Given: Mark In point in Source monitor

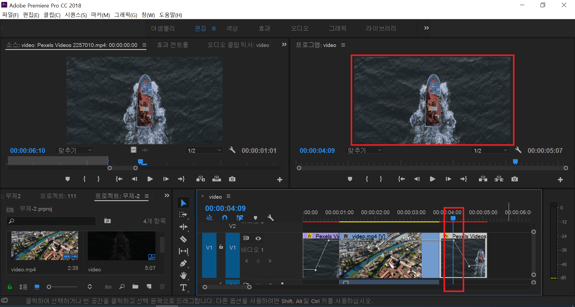Looking at the screenshot, I should tap(84, 179).
